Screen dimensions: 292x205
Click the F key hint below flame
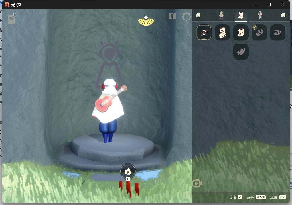tap(128, 179)
